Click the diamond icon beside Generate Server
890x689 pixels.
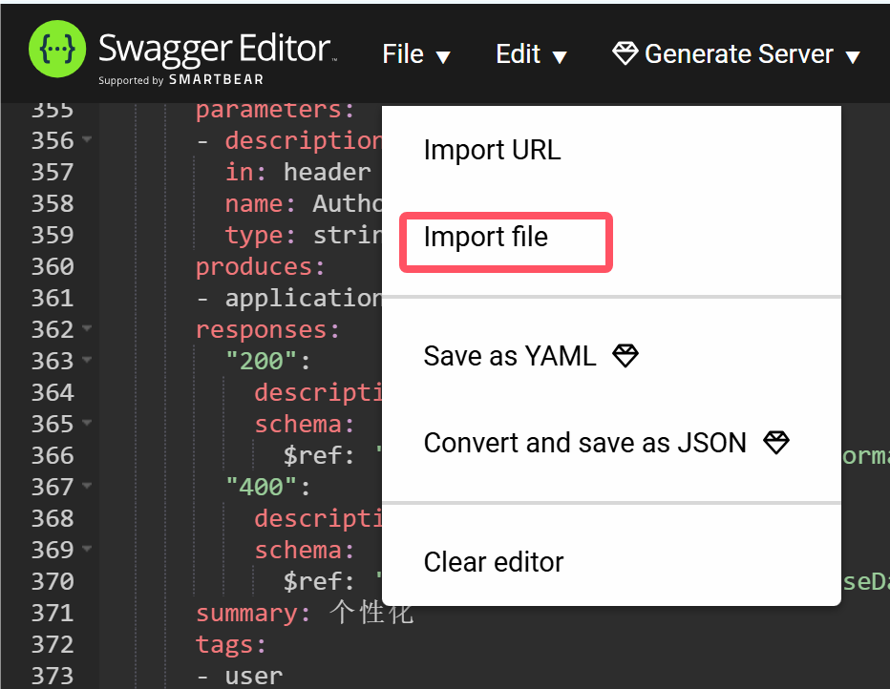625,54
